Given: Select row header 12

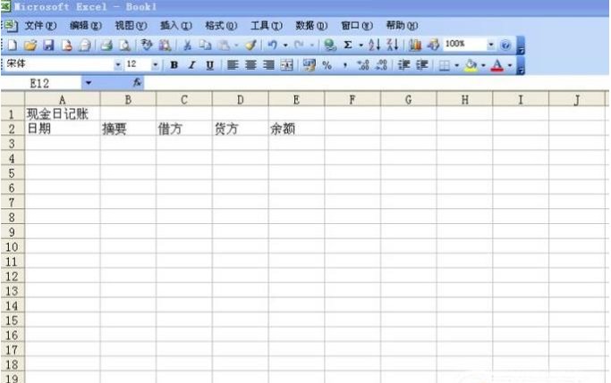Looking at the screenshot, I should (x=13, y=276).
